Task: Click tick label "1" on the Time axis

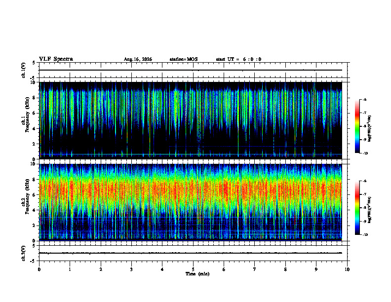Action: 70,269
